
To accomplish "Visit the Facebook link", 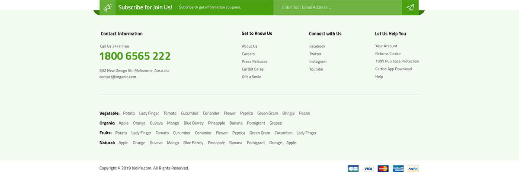I will pyautogui.click(x=317, y=46).
